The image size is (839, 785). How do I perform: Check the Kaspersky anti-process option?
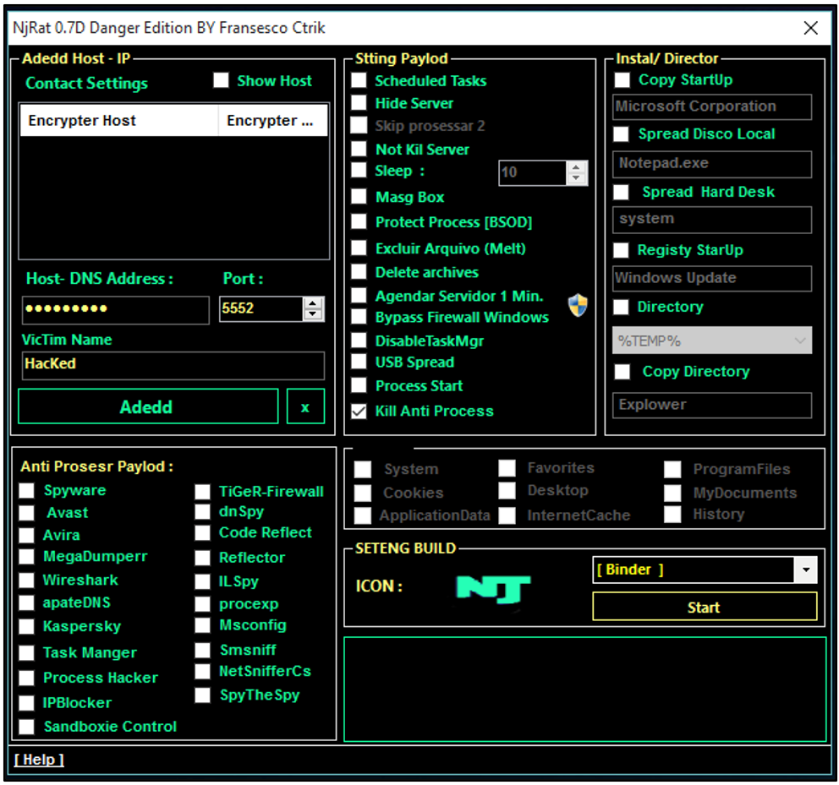[26, 626]
